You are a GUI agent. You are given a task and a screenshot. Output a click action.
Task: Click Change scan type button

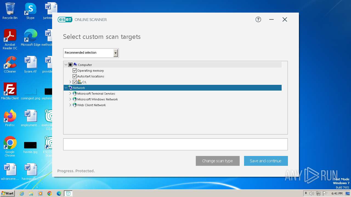(218, 161)
